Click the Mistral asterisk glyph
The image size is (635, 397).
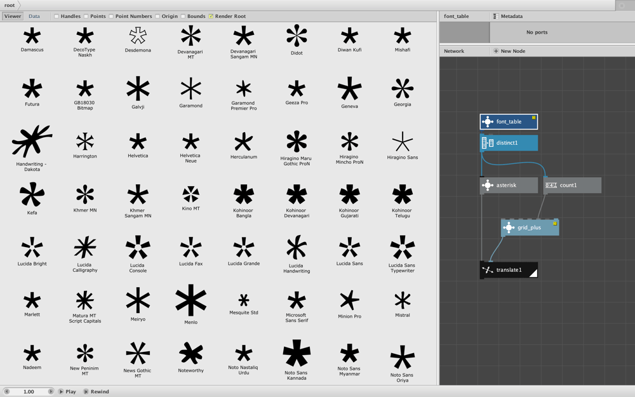[x=402, y=300]
